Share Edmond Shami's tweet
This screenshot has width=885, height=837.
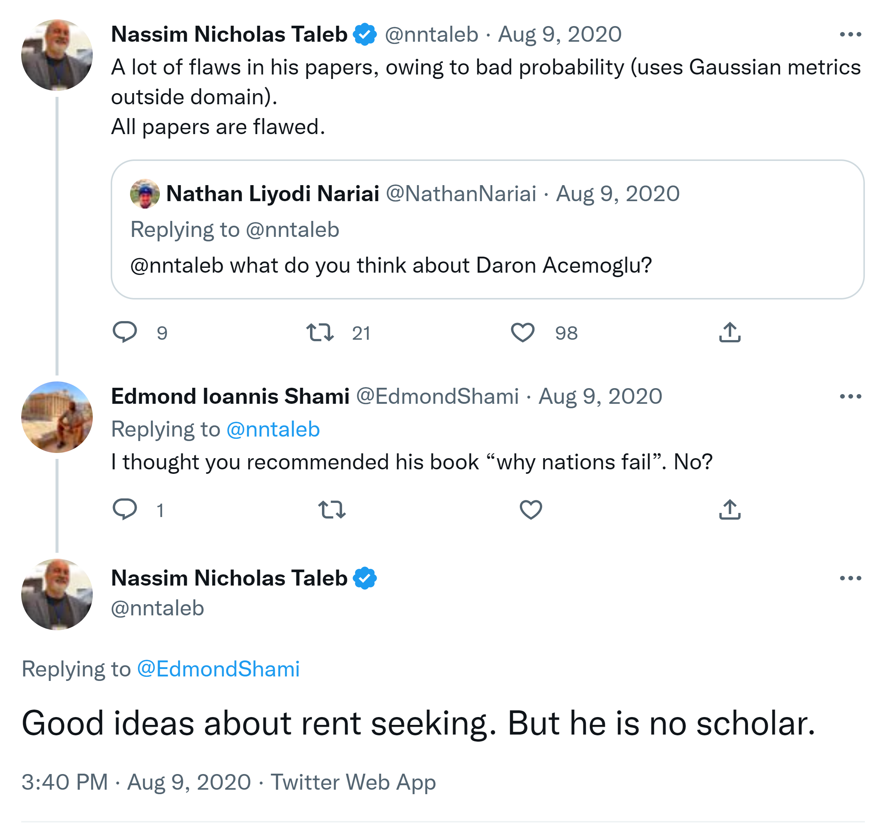tap(730, 510)
